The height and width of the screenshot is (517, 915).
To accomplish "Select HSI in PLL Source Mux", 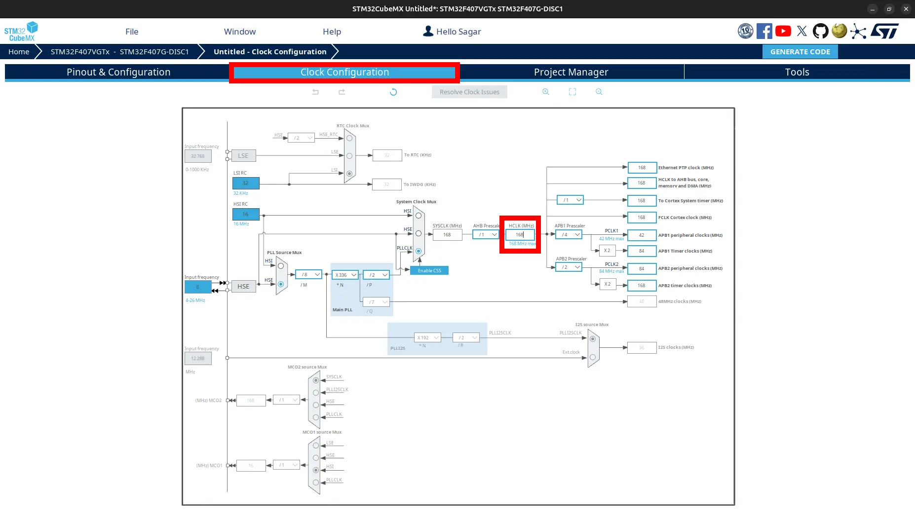I will pyautogui.click(x=281, y=266).
